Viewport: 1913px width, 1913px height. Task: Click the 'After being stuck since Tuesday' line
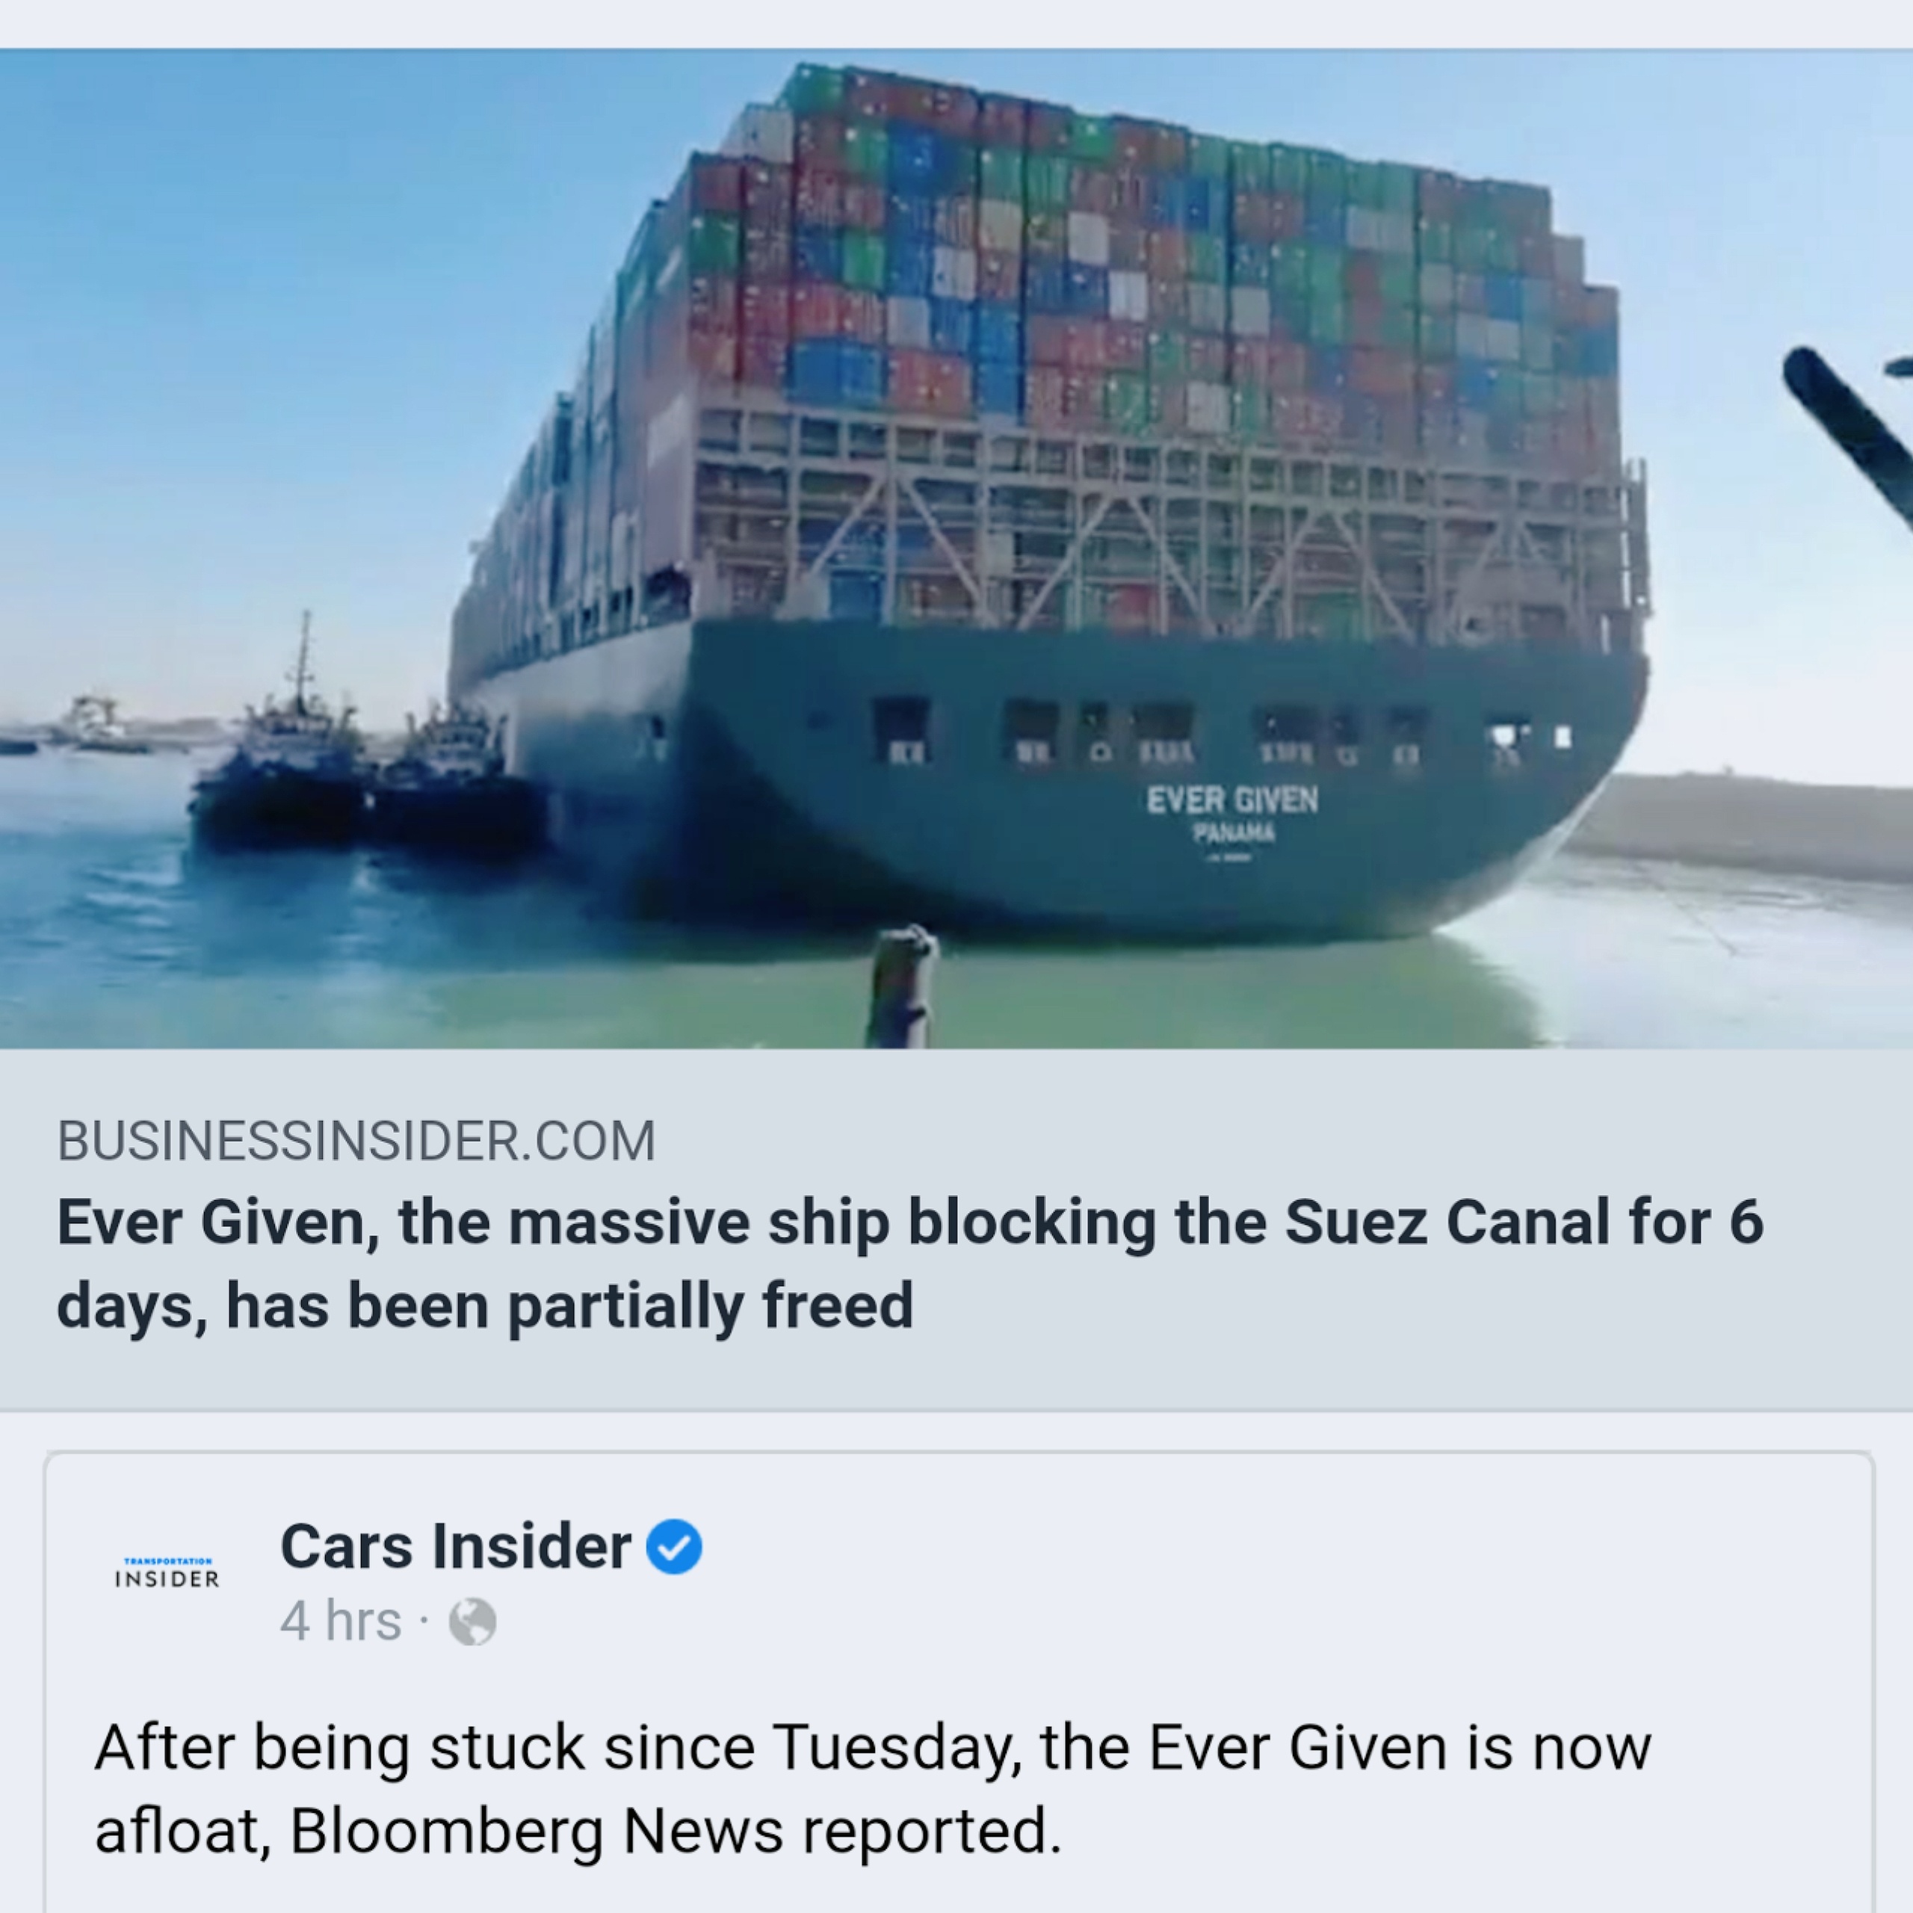[872, 1746]
